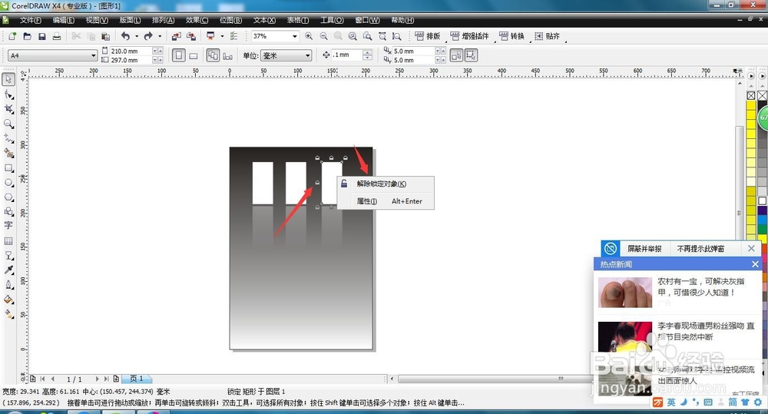Expand the redo history arrow
This screenshot has height=414, width=768.
tap(160, 36)
